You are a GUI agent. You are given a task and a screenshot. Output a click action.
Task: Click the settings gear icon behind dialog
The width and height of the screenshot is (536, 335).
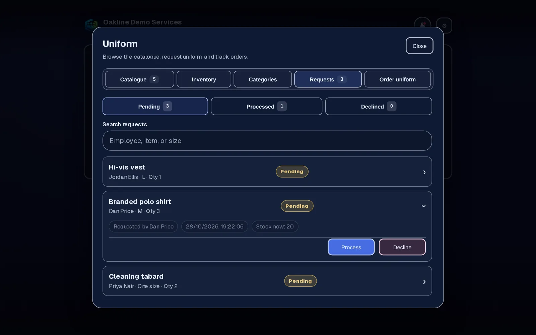(444, 25)
